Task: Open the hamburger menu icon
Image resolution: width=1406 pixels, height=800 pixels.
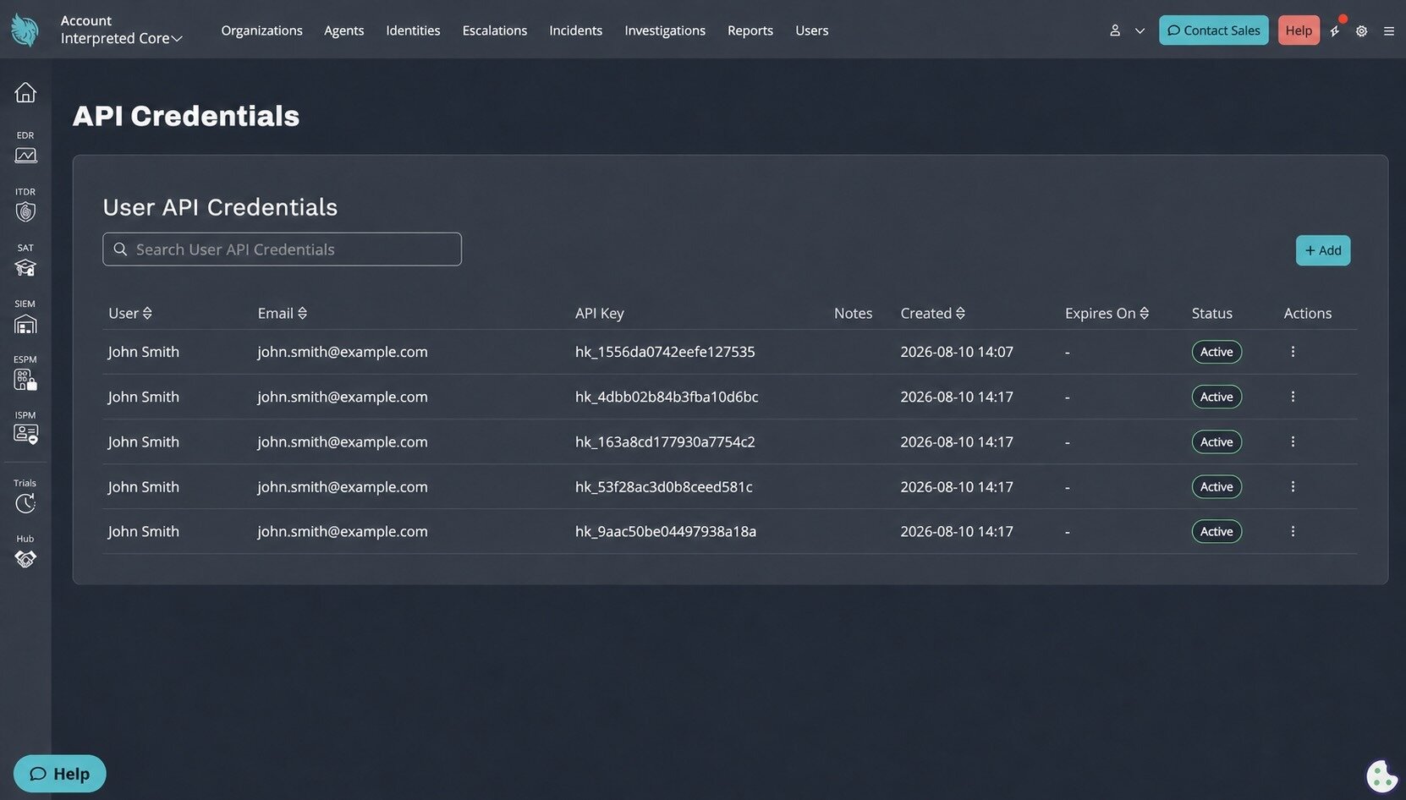Action: click(x=1388, y=30)
